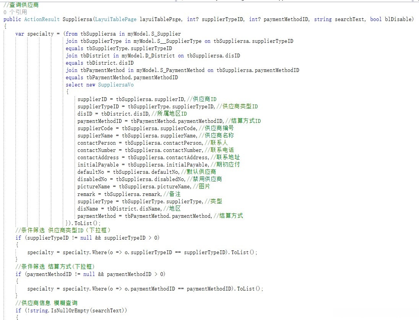Click the comment "//供应商名称"

[216, 136]
